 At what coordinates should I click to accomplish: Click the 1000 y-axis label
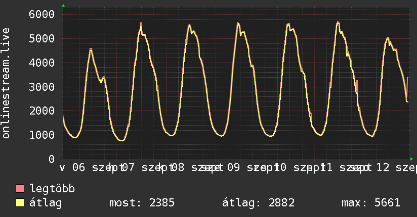(x=42, y=135)
